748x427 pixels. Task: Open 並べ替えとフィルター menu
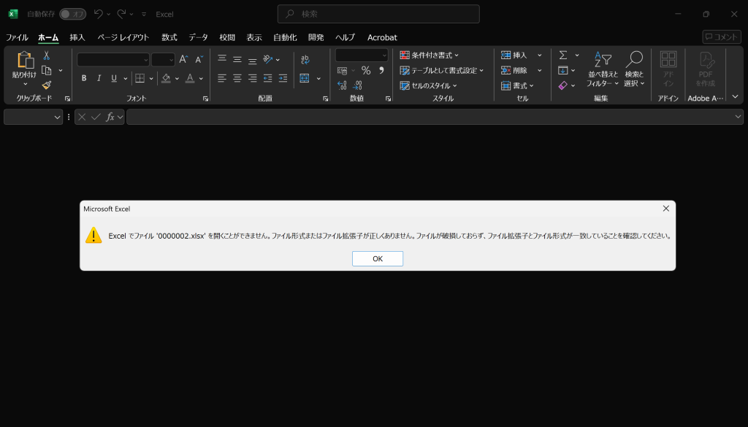point(603,69)
